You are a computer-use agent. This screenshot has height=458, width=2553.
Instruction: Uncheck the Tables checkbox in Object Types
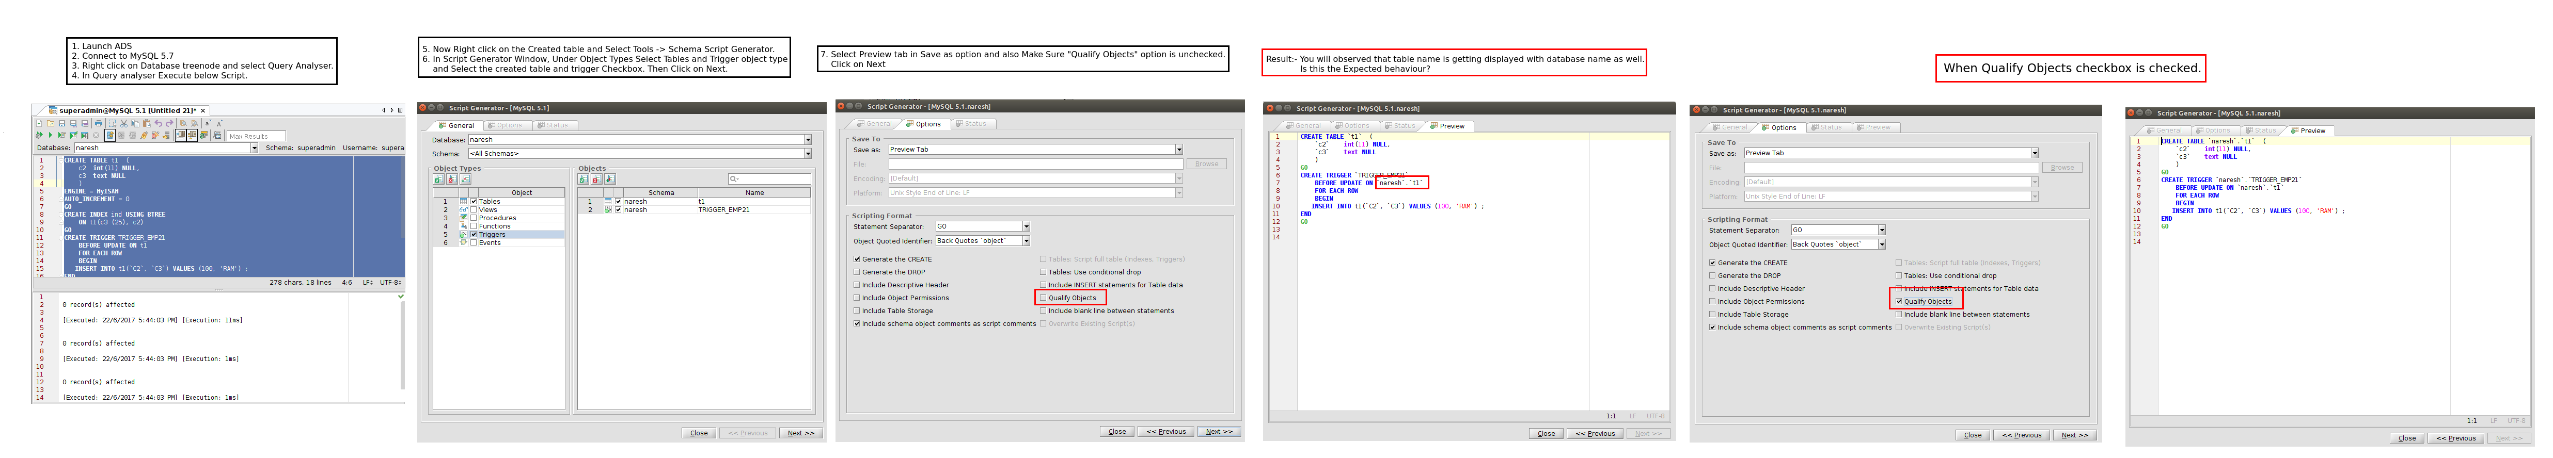pyautogui.click(x=474, y=202)
